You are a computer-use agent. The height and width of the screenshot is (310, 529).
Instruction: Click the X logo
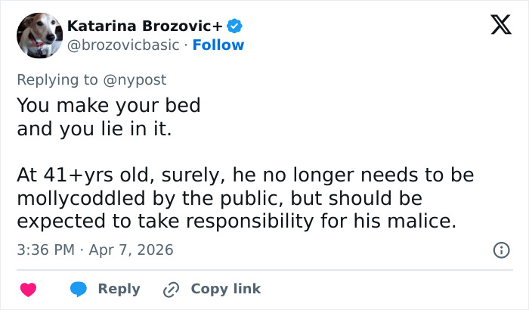coord(496,26)
